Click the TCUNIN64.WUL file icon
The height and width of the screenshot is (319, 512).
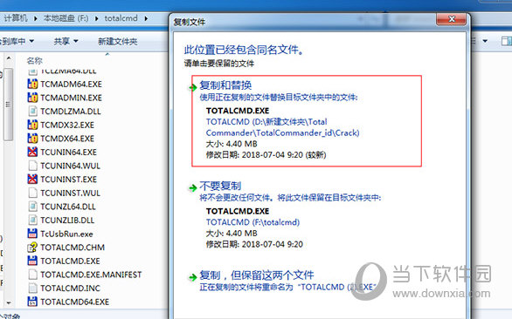tap(32, 166)
